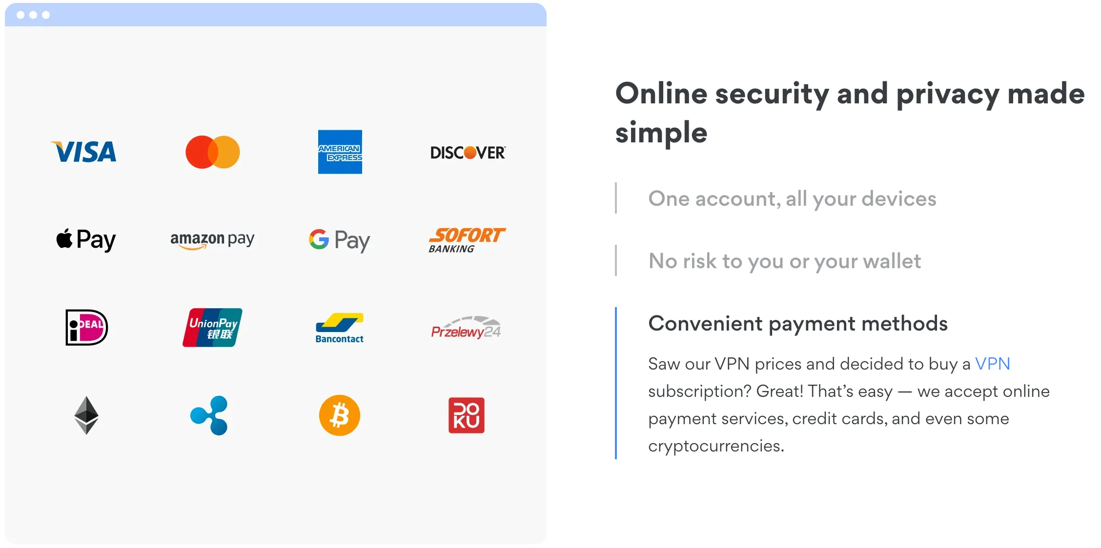Click the red DOKU logo

pyautogui.click(x=467, y=415)
